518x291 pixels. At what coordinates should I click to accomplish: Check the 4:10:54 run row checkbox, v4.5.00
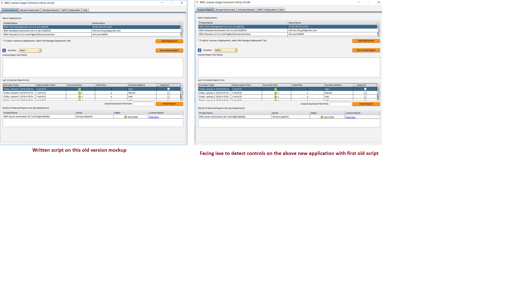[x=365, y=97]
